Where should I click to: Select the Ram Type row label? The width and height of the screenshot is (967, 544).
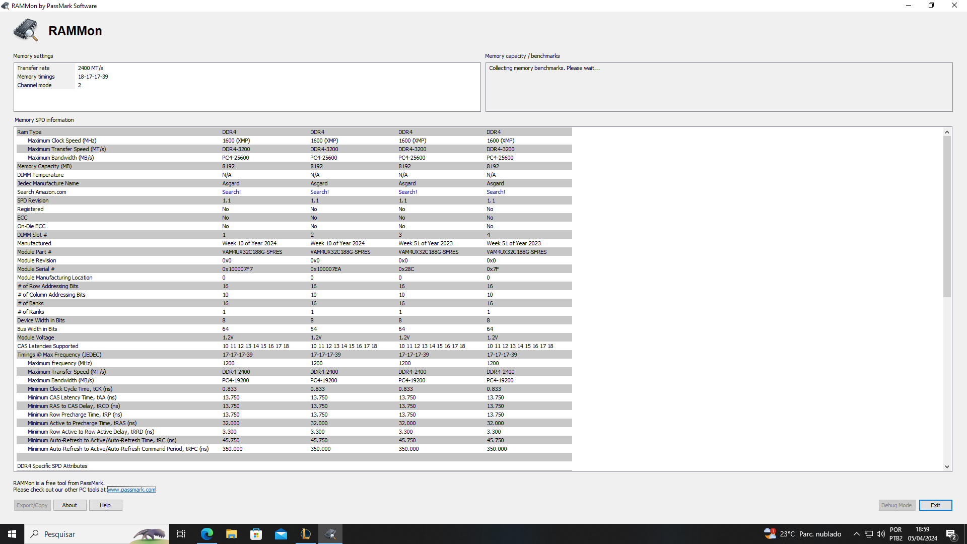tap(29, 132)
